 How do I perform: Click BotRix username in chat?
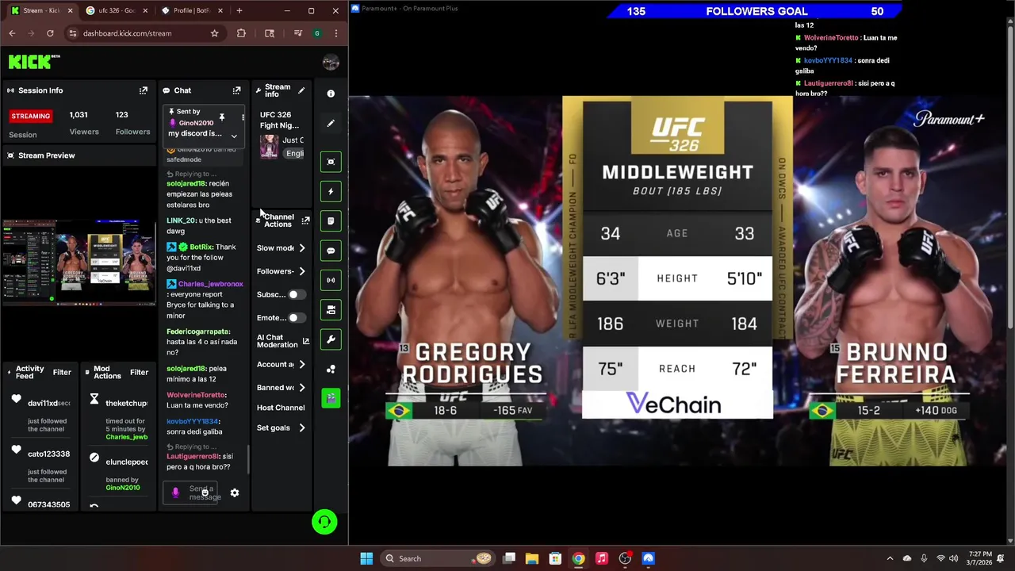point(201,247)
